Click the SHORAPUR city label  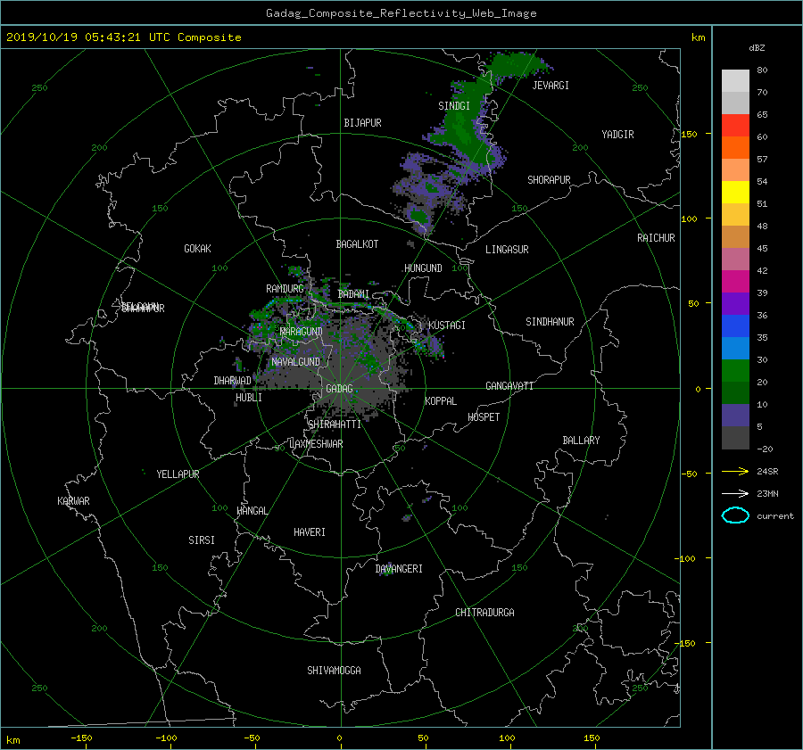[549, 180]
